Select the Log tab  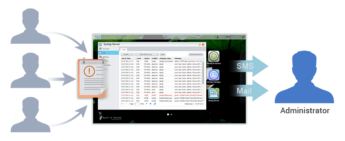[124, 49]
